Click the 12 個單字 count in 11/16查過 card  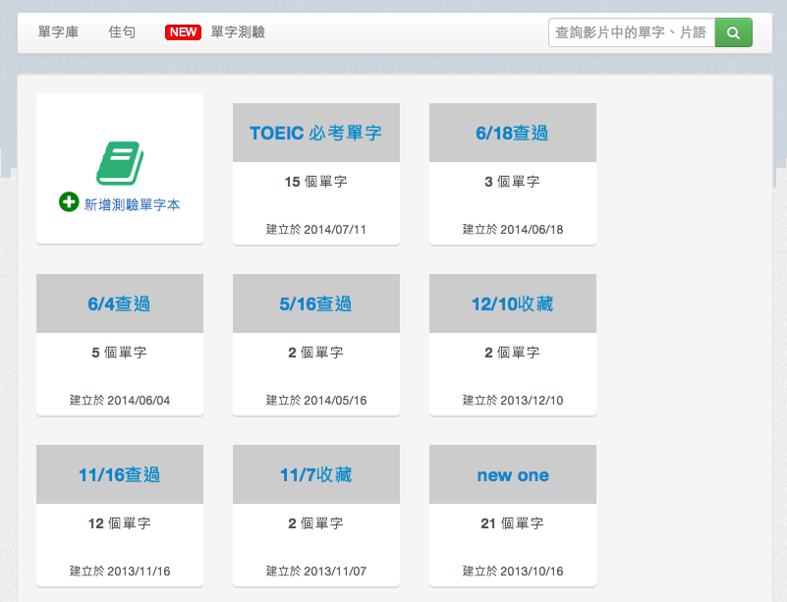pos(119,523)
